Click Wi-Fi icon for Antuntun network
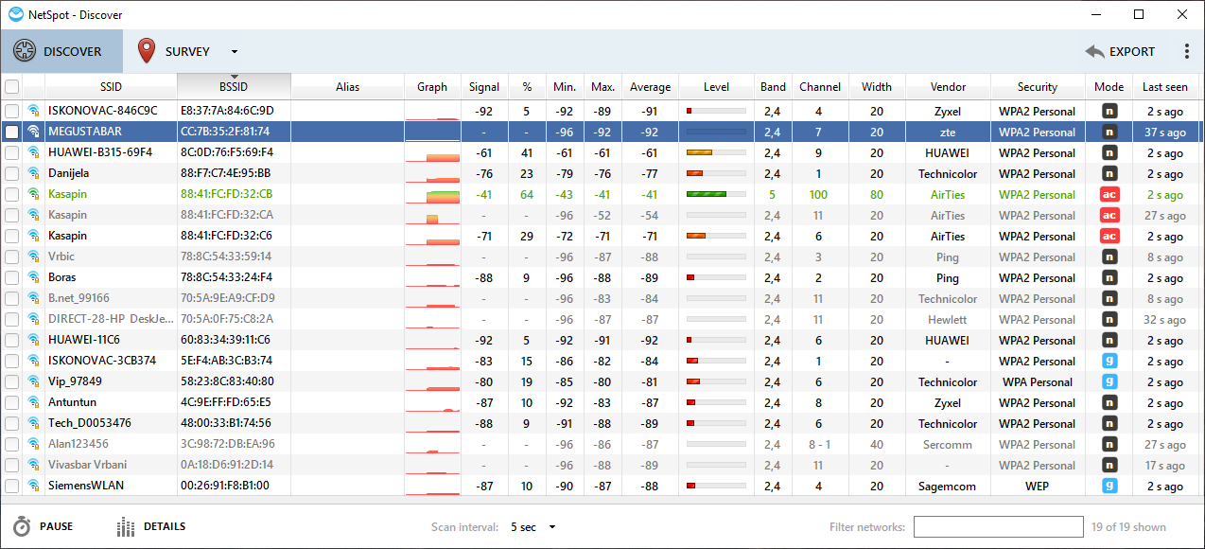The width and height of the screenshot is (1205, 549). 34,402
